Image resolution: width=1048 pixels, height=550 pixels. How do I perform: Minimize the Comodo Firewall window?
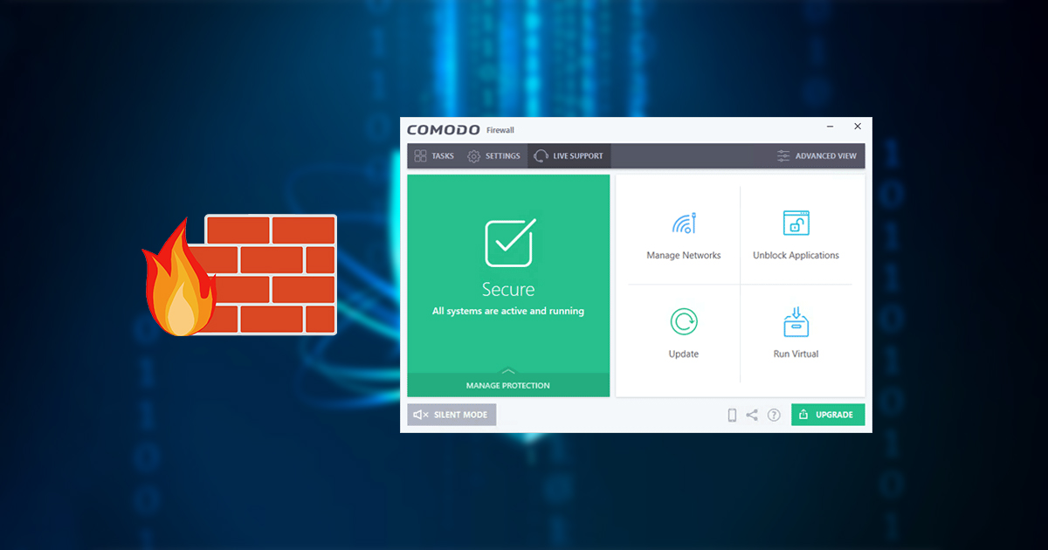coord(830,127)
